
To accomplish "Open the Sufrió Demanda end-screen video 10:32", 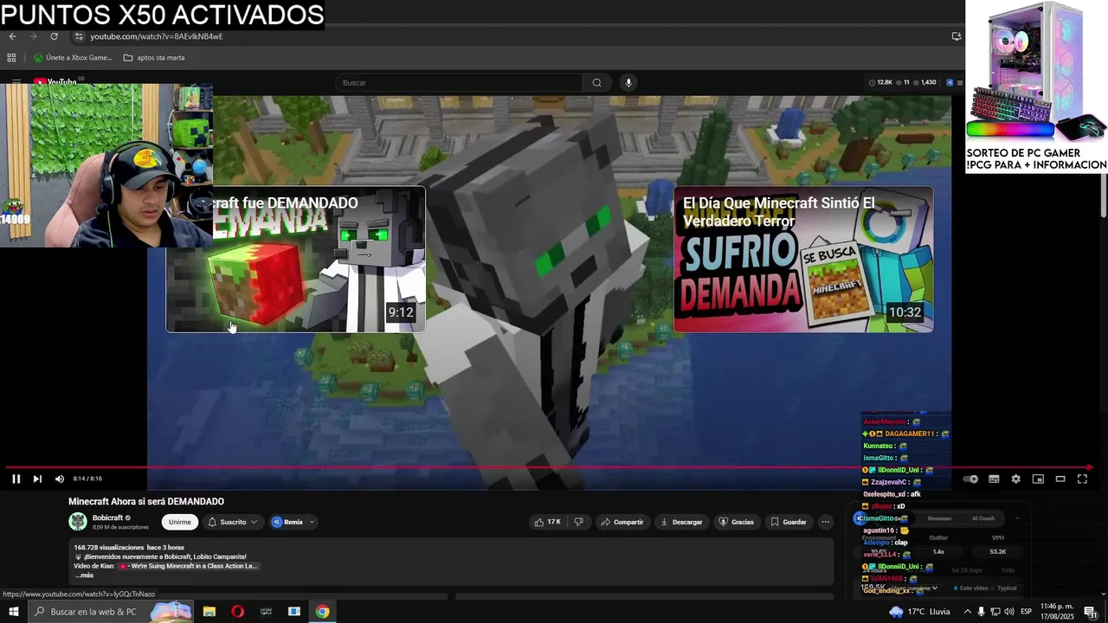I will (803, 260).
